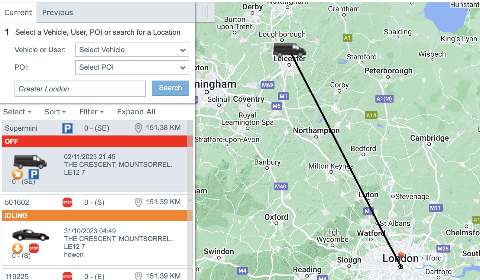The height and width of the screenshot is (280, 480).
Task: Click the 501602 distance pin icon
Action: (138, 202)
